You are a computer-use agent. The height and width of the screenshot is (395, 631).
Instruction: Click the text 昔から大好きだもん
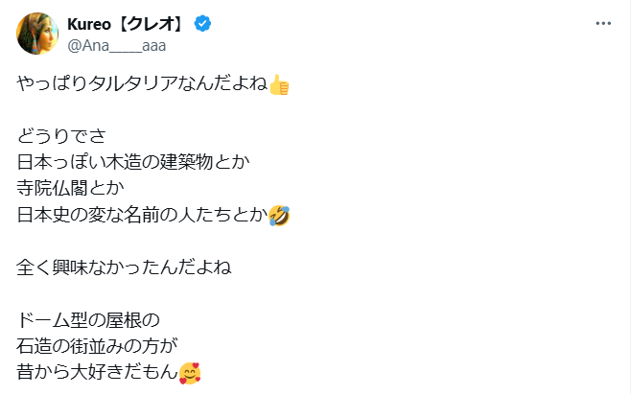point(97,371)
